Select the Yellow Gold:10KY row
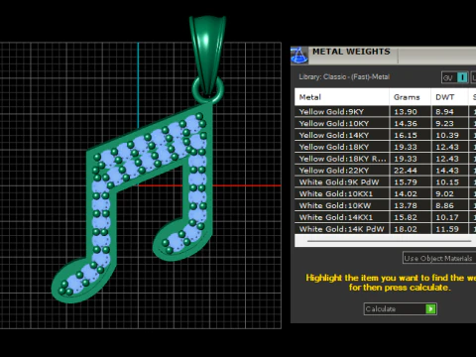Image resolution: width=476 pixels, height=357 pixels. pos(385,123)
